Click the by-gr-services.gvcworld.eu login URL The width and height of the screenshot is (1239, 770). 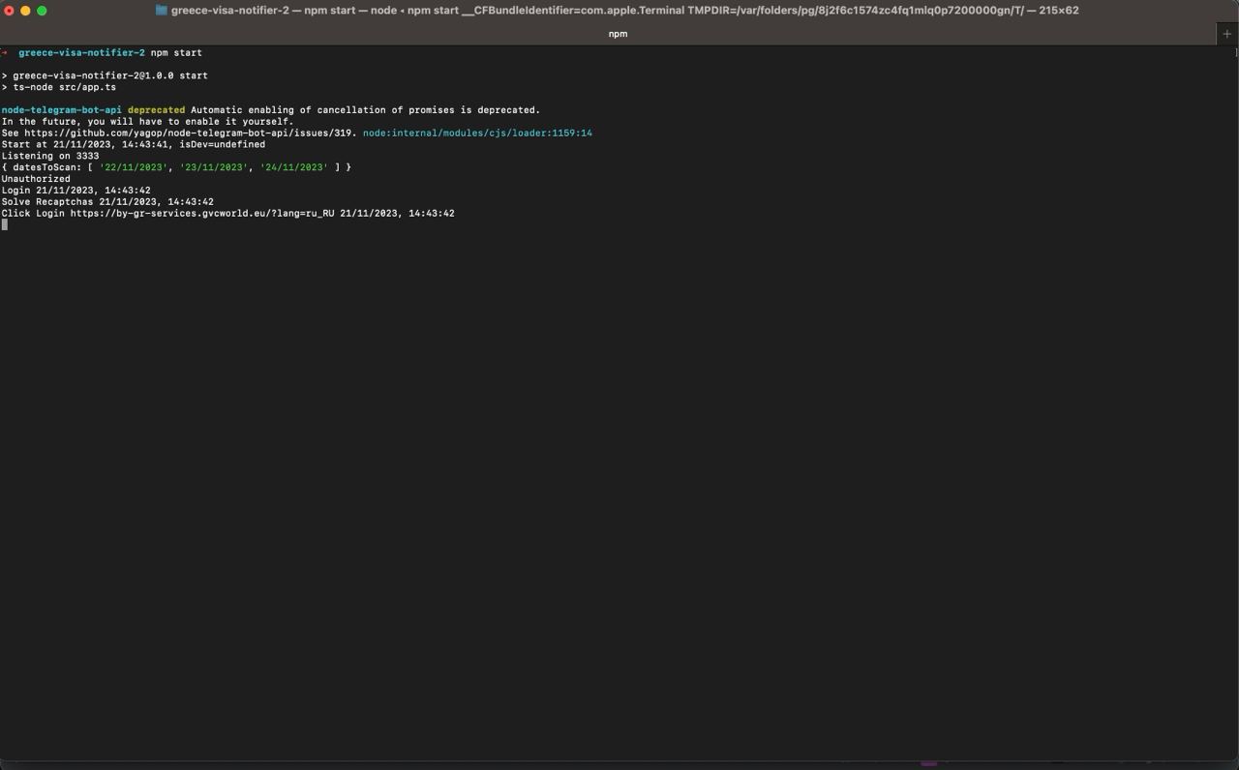point(201,213)
